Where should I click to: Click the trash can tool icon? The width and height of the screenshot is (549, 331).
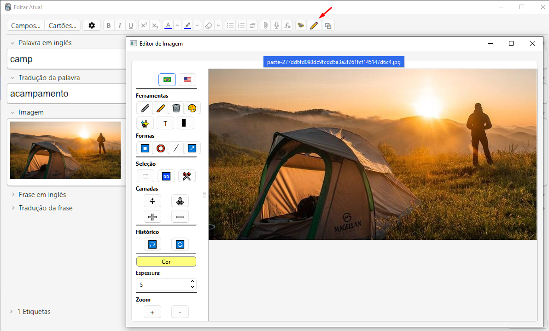[x=176, y=108]
